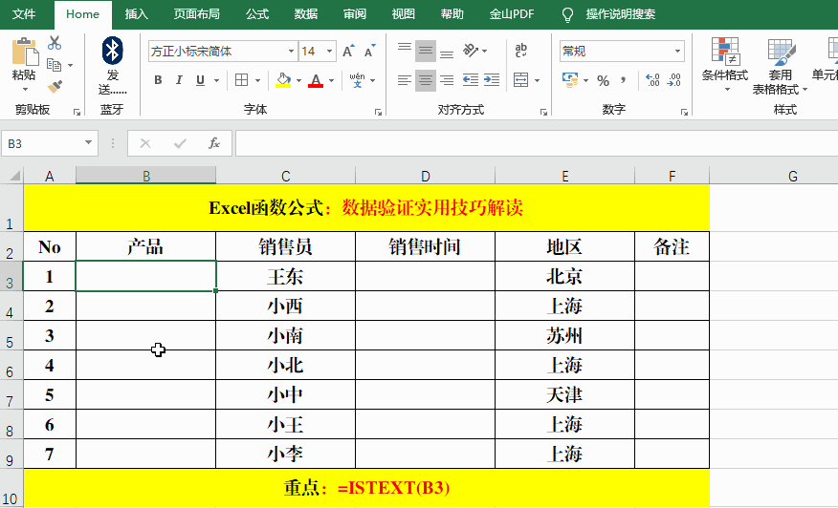Screen dimensions: 838x508
Task: Switch to the 数据 tab
Action: [306, 14]
